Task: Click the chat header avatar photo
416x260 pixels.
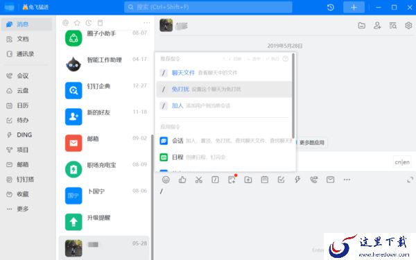Action: pos(166,25)
